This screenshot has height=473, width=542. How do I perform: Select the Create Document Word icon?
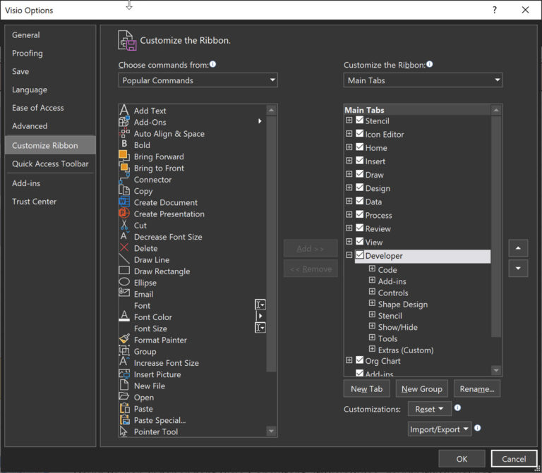[x=124, y=202]
